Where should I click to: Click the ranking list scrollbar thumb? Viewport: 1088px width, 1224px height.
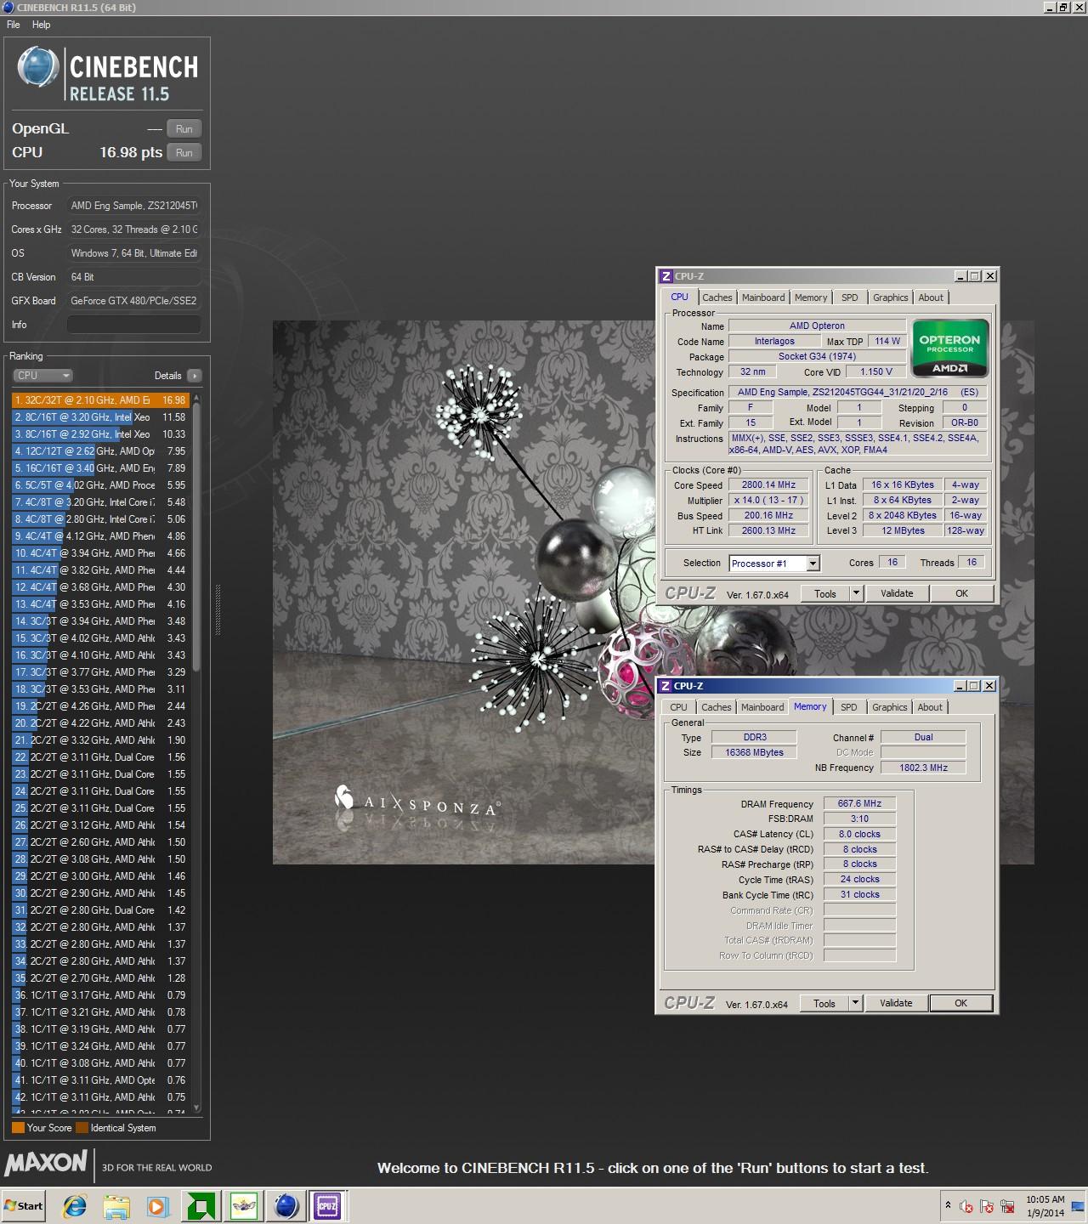[x=197, y=535]
